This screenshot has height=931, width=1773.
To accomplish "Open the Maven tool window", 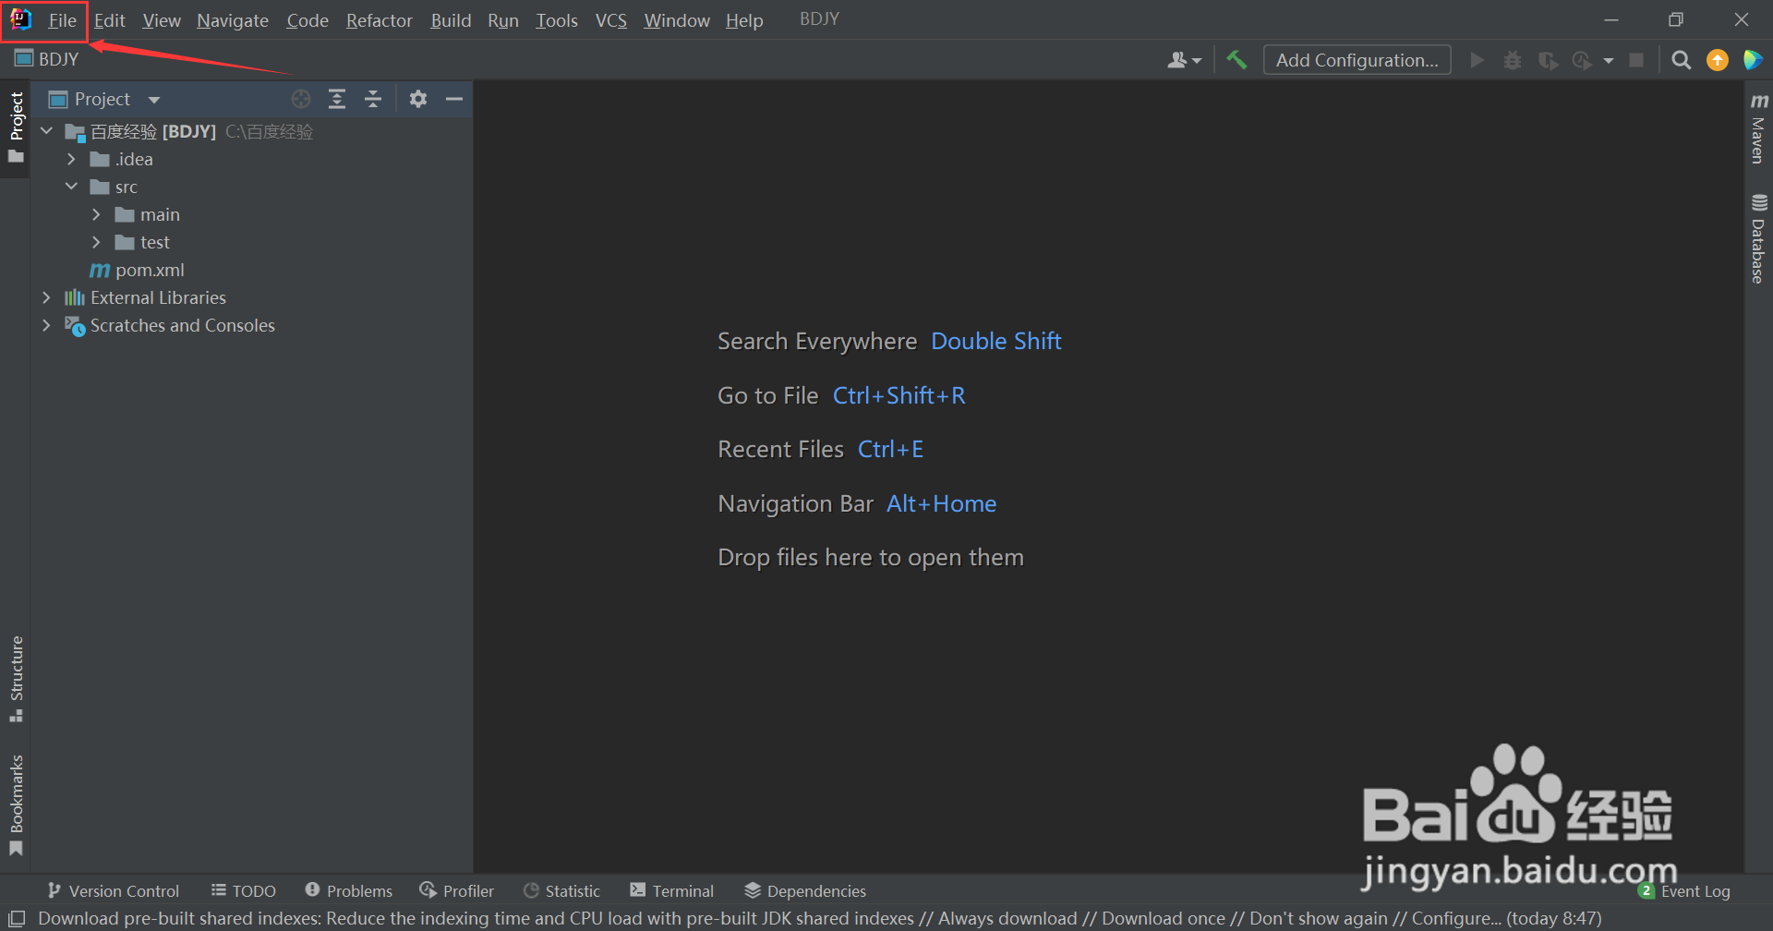I will (1758, 128).
